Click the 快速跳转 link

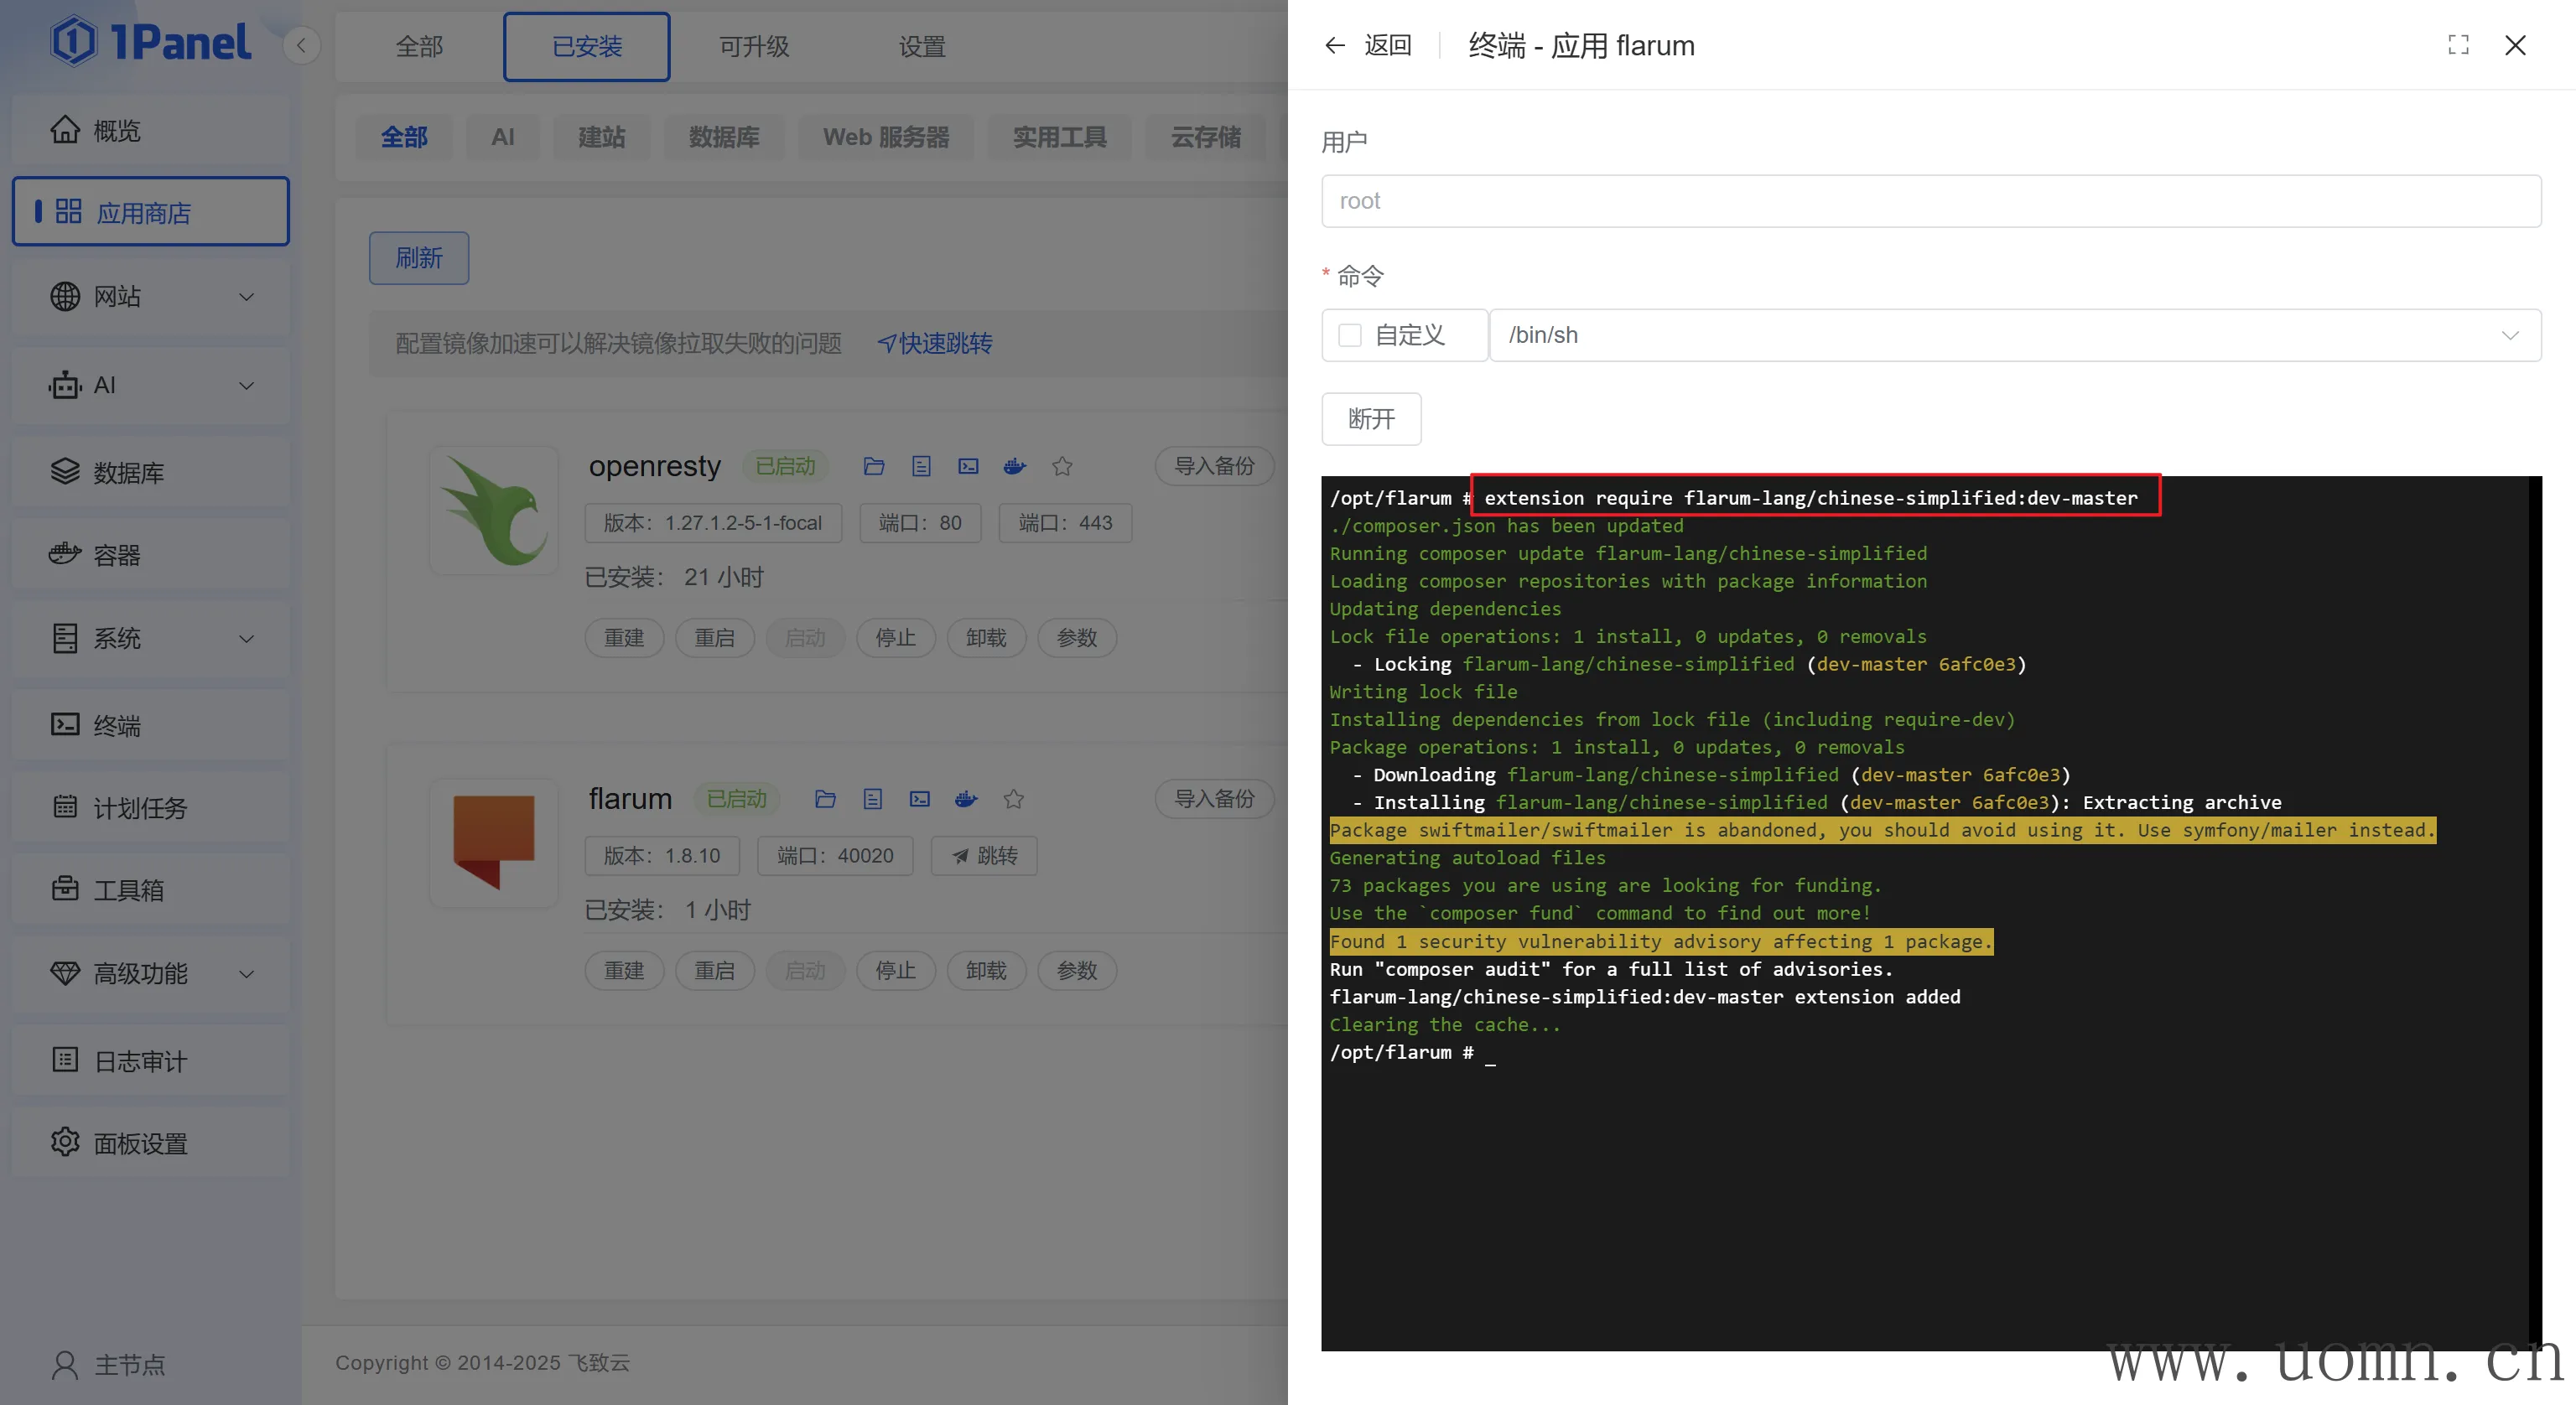point(935,343)
